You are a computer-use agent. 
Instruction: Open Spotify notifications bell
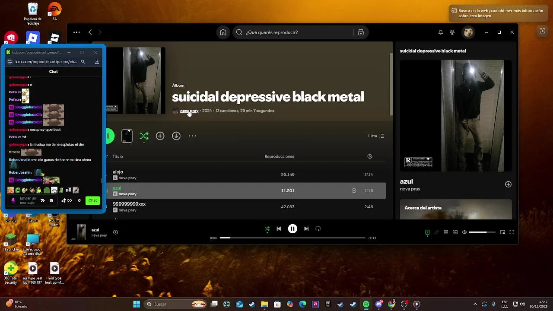click(x=441, y=32)
